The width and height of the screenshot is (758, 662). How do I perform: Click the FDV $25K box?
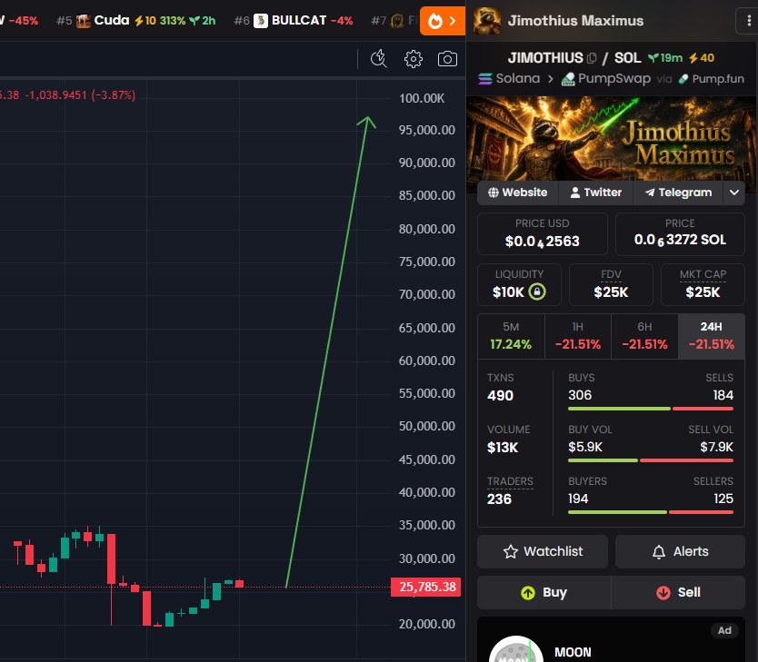[611, 284]
